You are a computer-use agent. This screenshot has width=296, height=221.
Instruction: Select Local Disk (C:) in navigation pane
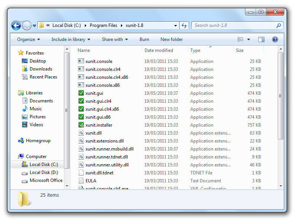coord(44,165)
